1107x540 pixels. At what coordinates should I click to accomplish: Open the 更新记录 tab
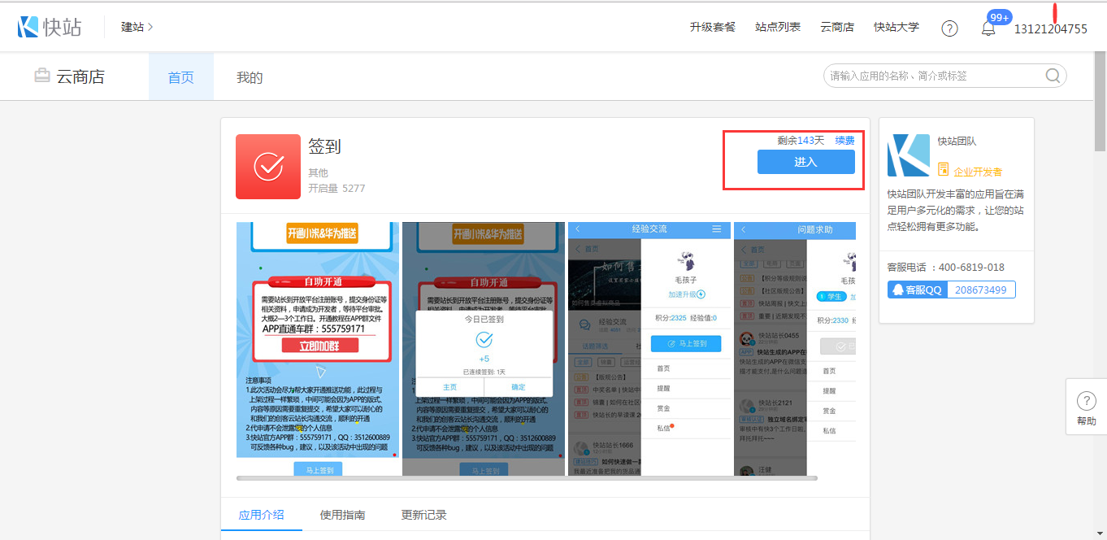pyautogui.click(x=423, y=515)
